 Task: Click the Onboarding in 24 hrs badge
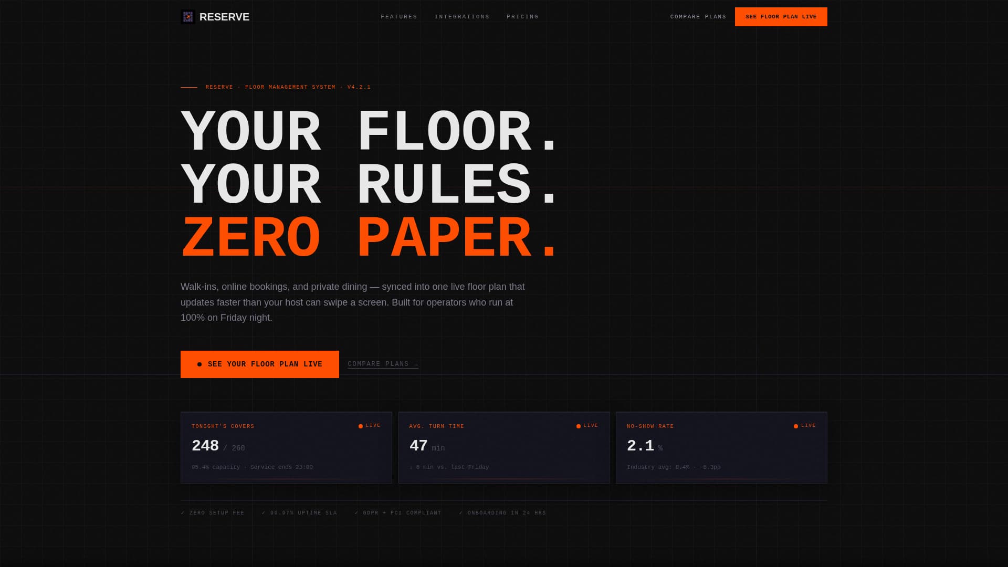502,513
